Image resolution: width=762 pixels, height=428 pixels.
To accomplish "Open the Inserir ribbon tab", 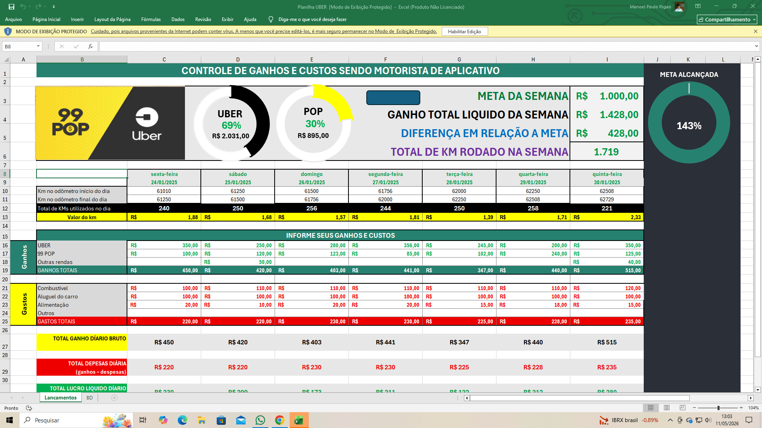I will pyautogui.click(x=77, y=19).
